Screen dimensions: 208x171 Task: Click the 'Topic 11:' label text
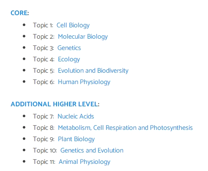pos(44,162)
